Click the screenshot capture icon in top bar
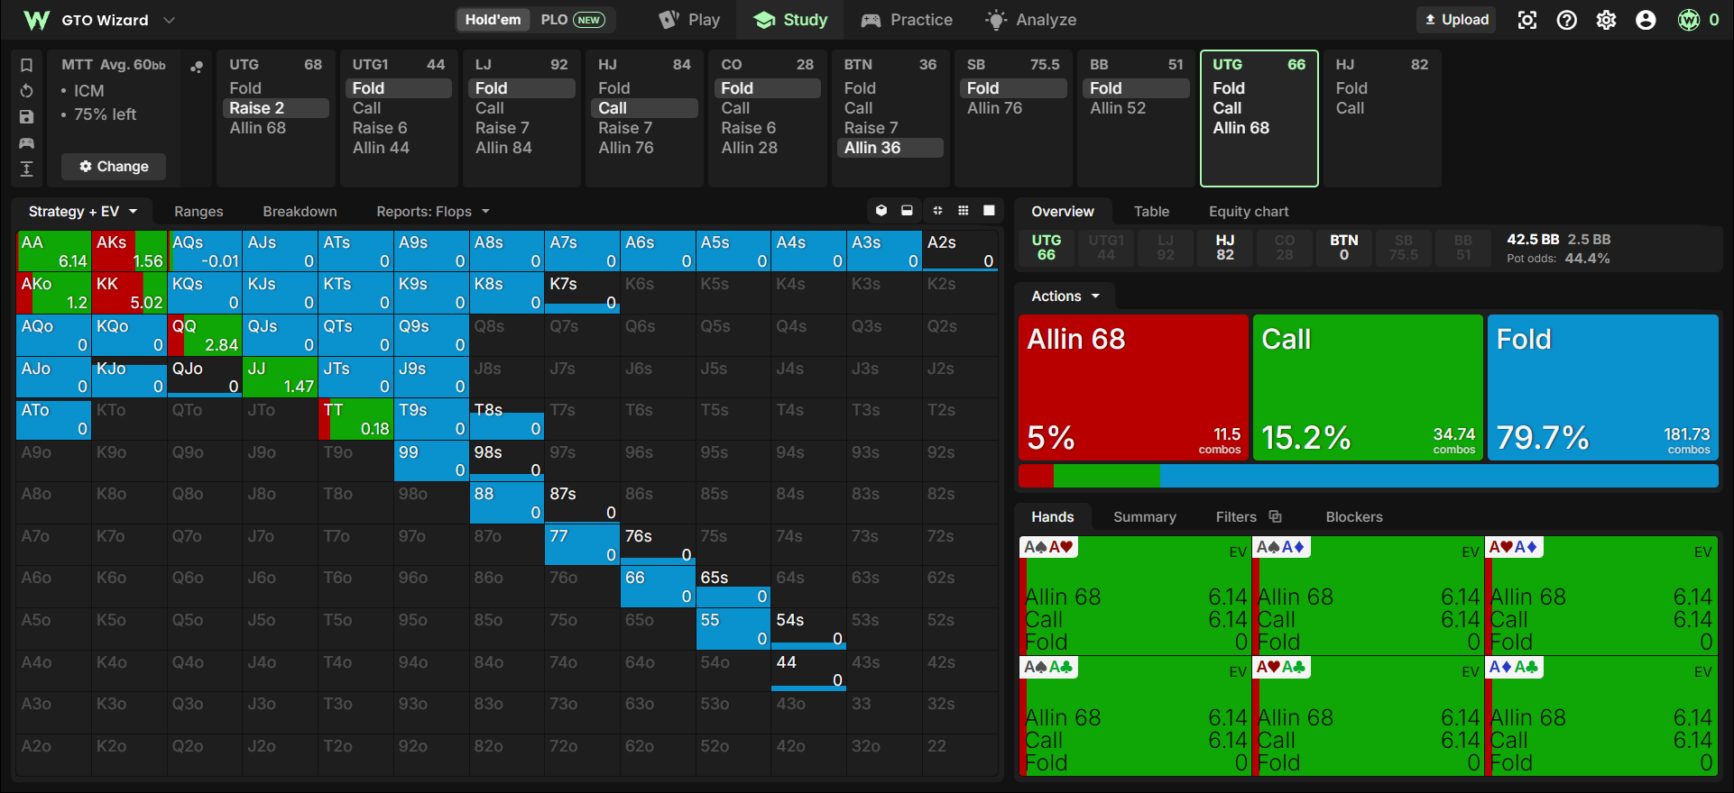The height and width of the screenshot is (793, 1734). (x=1527, y=20)
